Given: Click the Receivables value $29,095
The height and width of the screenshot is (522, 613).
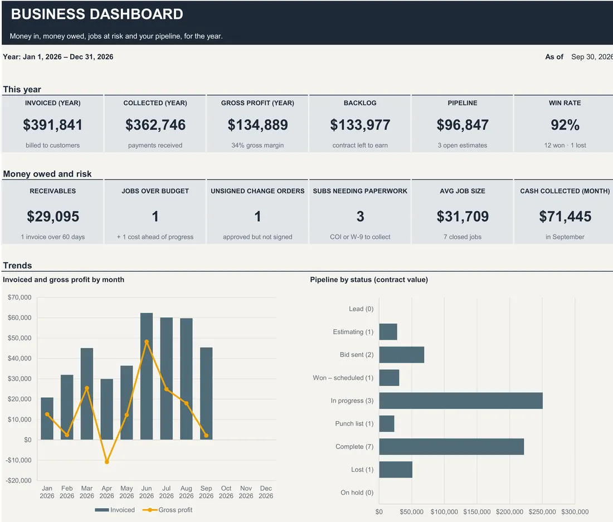Looking at the screenshot, I should [x=53, y=217].
